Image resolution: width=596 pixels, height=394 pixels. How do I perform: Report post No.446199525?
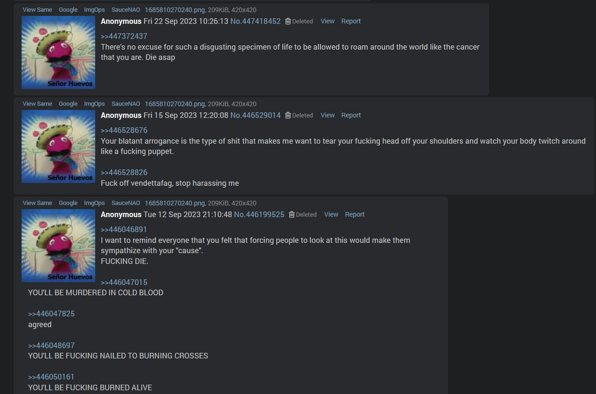(355, 214)
